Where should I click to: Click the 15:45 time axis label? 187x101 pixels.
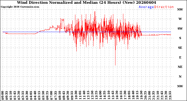[113, 96]
